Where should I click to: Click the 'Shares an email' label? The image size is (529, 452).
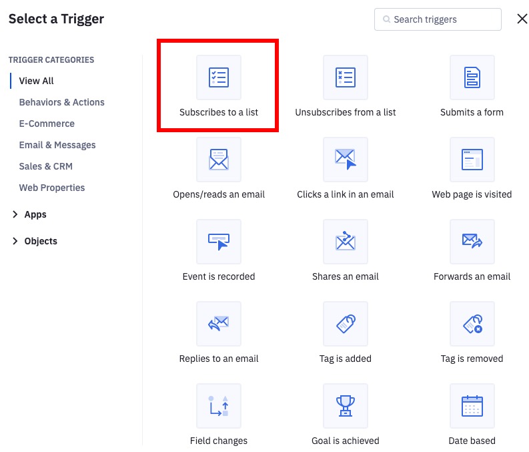tap(346, 276)
